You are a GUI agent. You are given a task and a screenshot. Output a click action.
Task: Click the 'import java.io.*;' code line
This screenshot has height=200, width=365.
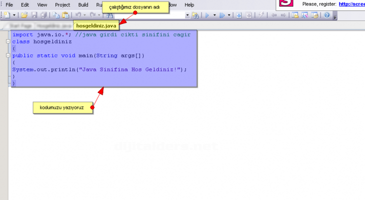pos(42,34)
